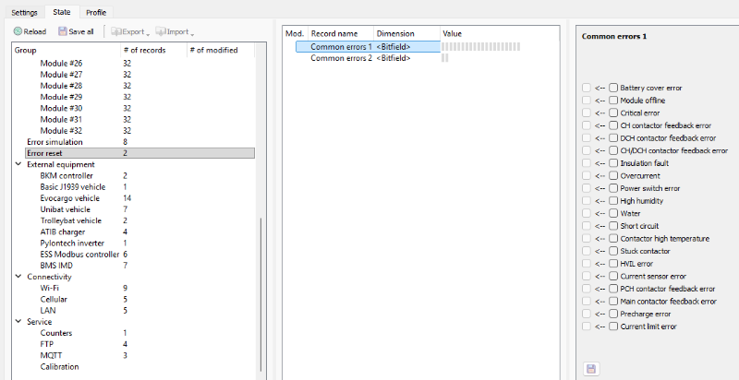The width and height of the screenshot is (739, 380).
Task: Select Basic J1939 vehicle item
Action: (x=73, y=186)
